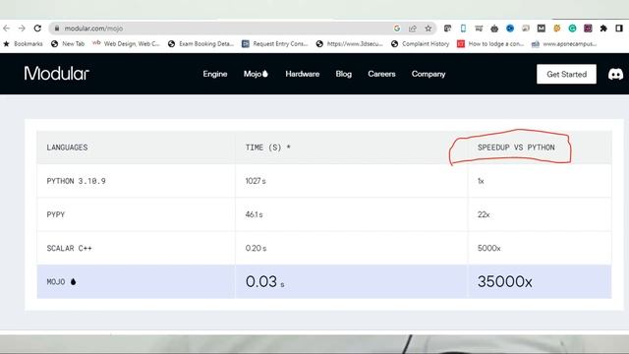Open the Web Design, Web C... bookmark
629x354 pixels.
(126, 43)
